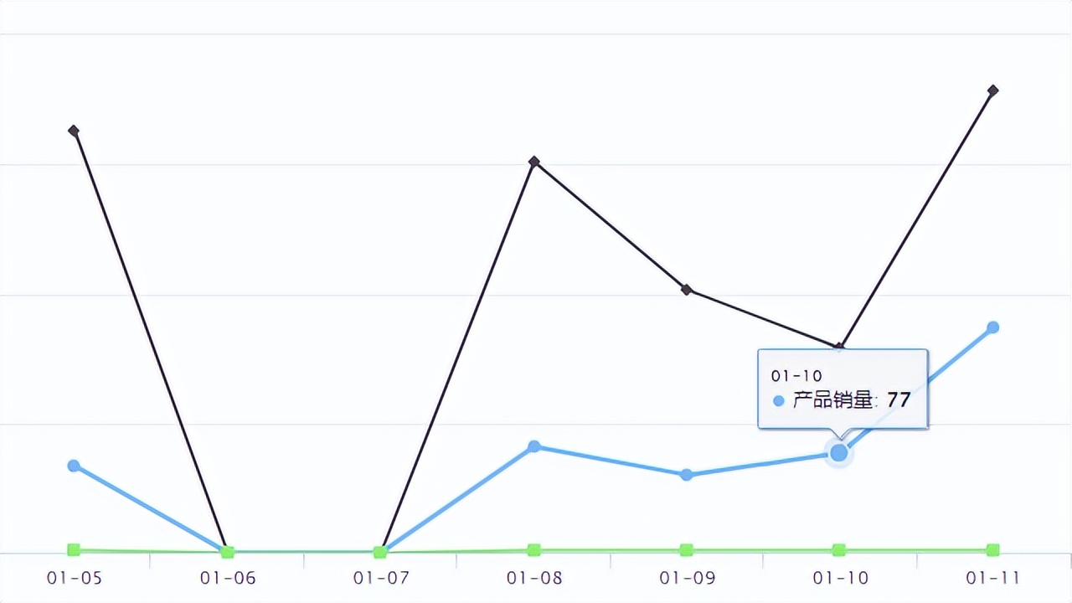The image size is (1072, 603).
Task: Click the black diamond marker at 01-09
Action: click(x=687, y=290)
